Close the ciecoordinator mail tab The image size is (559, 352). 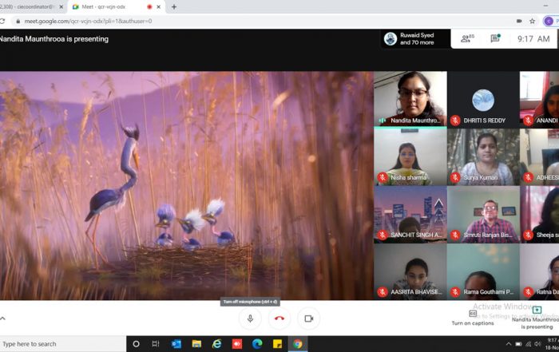point(61,6)
